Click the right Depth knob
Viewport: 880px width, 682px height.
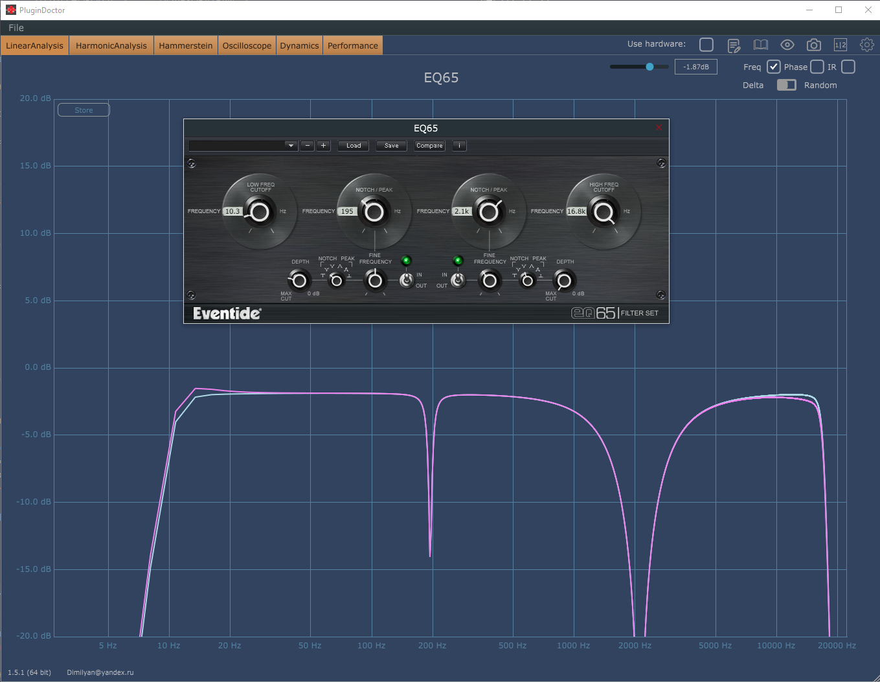pos(564,280)
